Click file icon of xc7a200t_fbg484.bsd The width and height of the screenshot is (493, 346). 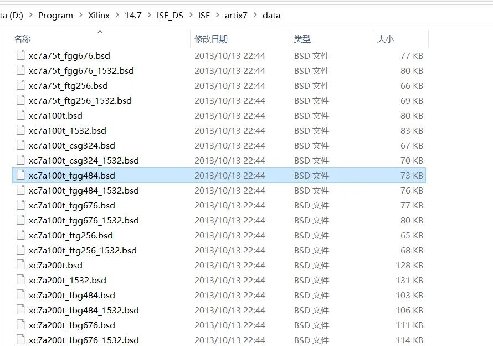tap(20, 294)
